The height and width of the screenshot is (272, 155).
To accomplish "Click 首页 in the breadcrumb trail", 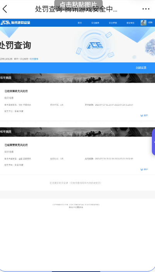I will 16,59.
